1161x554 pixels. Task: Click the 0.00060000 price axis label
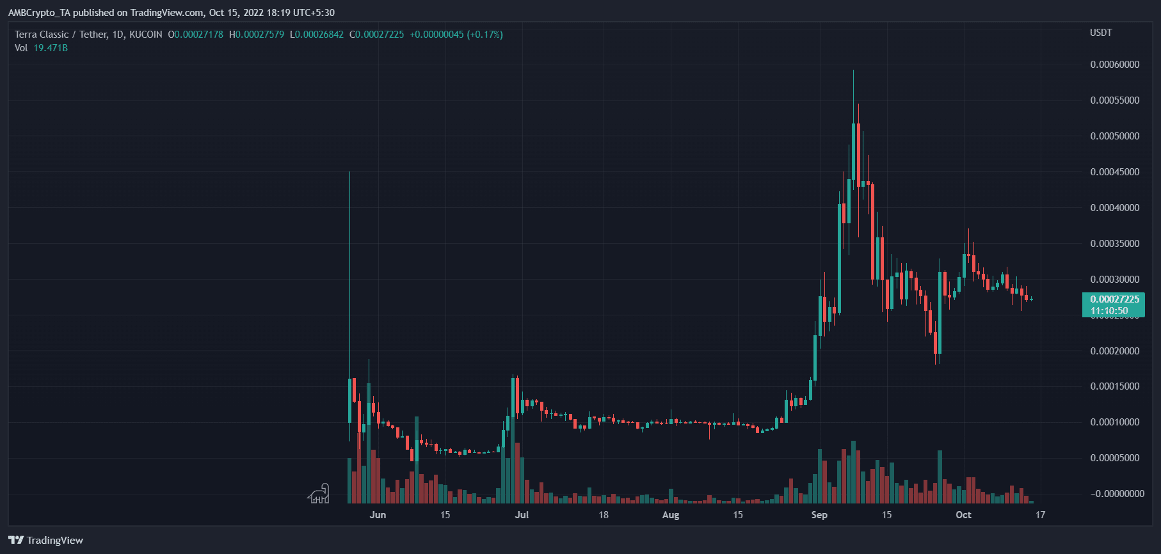pyautogui.click(x=1115, y=65)
